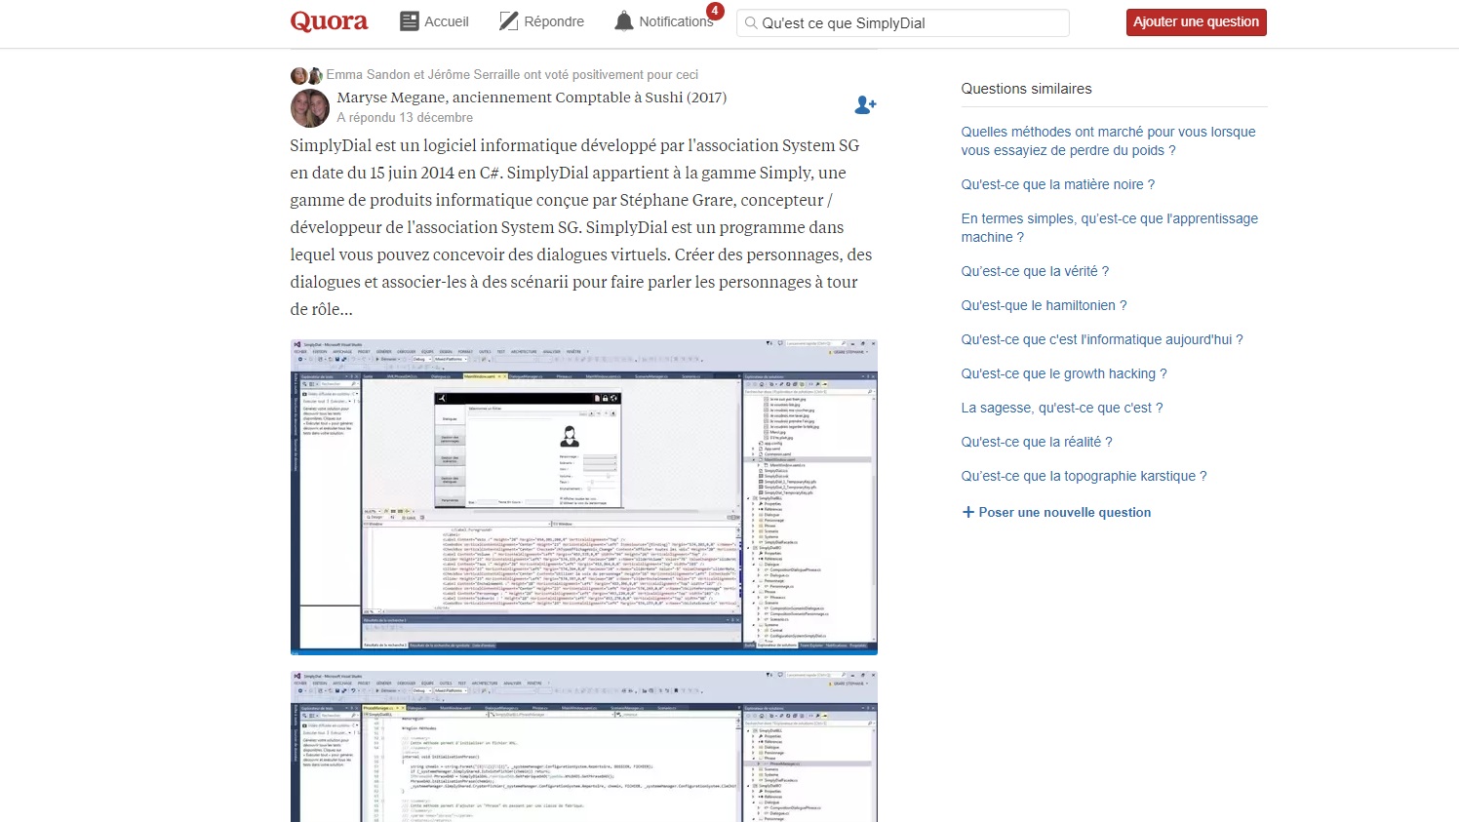
Task: Open the Quora logo home link
Action: pyautogui.click(x=329, y=21)
